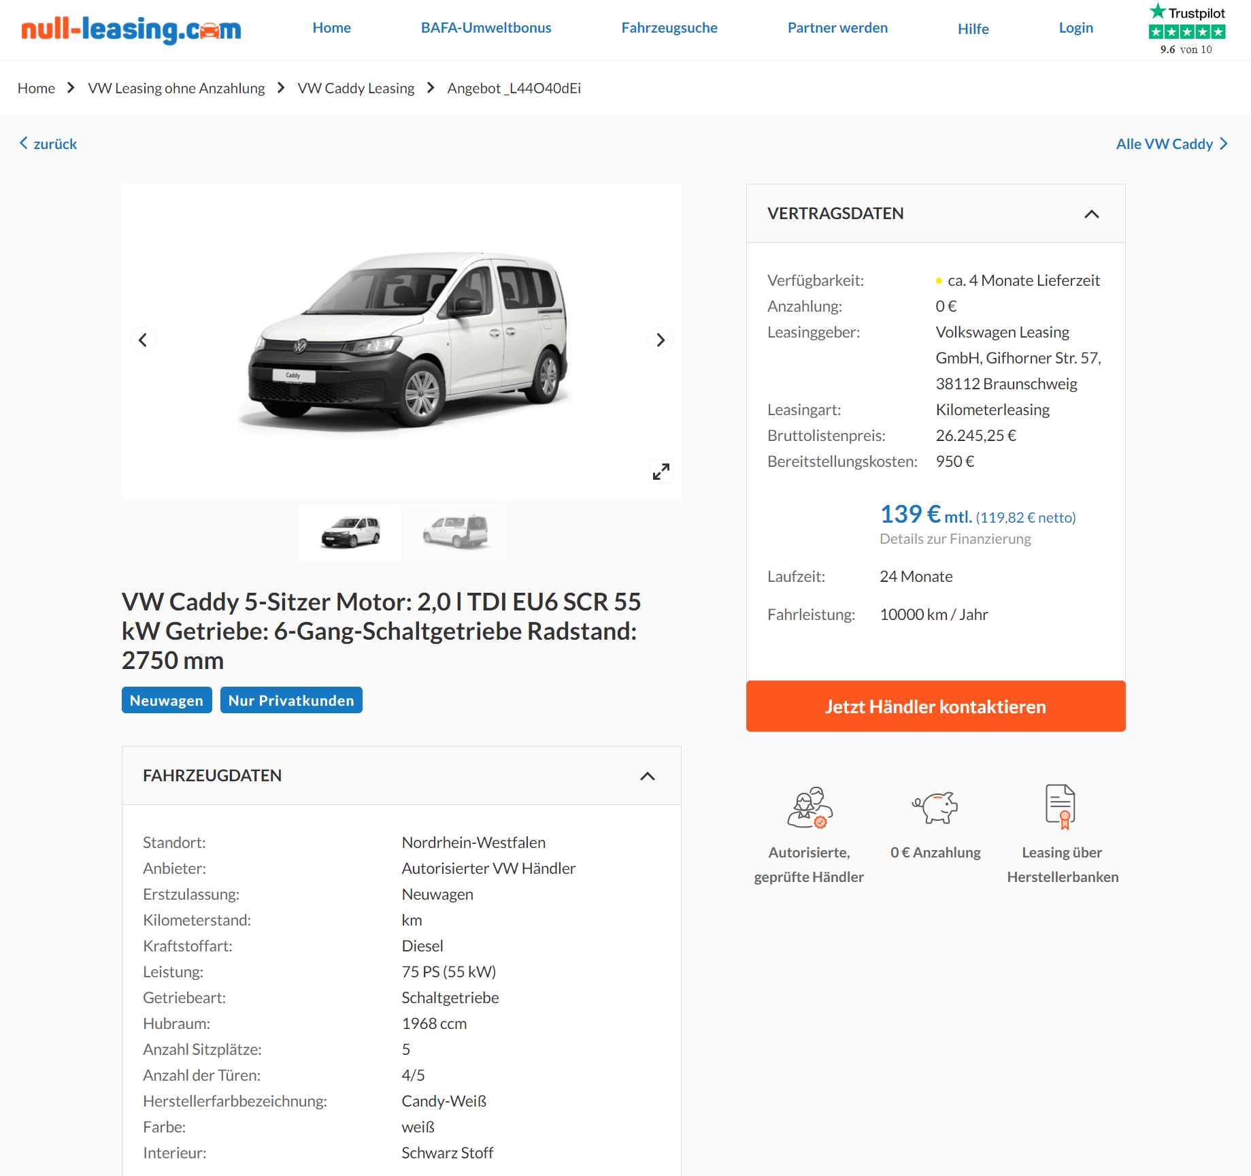This screenshot has width=1251, height=1176.
Task: Select the rear-view car thumbnail
Action: 454,532
